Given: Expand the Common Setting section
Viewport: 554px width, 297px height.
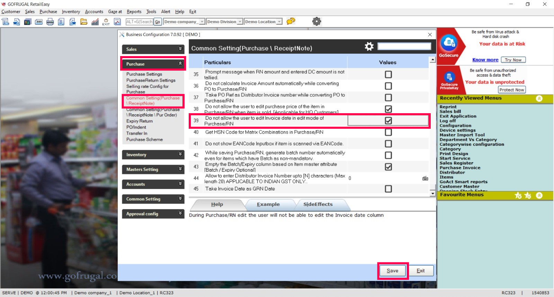Looking at the screenshot, I should pos(153,199).
